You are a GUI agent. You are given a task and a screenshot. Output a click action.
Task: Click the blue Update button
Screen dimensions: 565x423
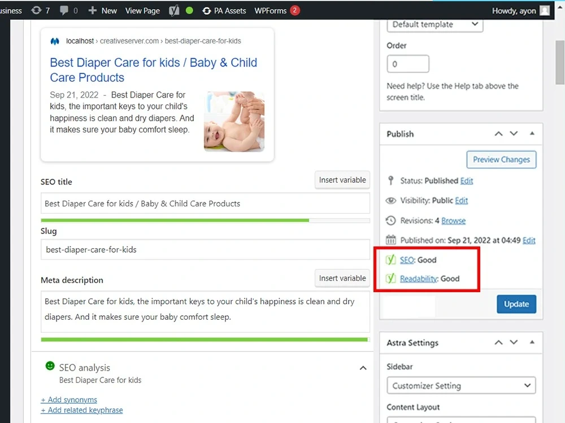[516, 304]
